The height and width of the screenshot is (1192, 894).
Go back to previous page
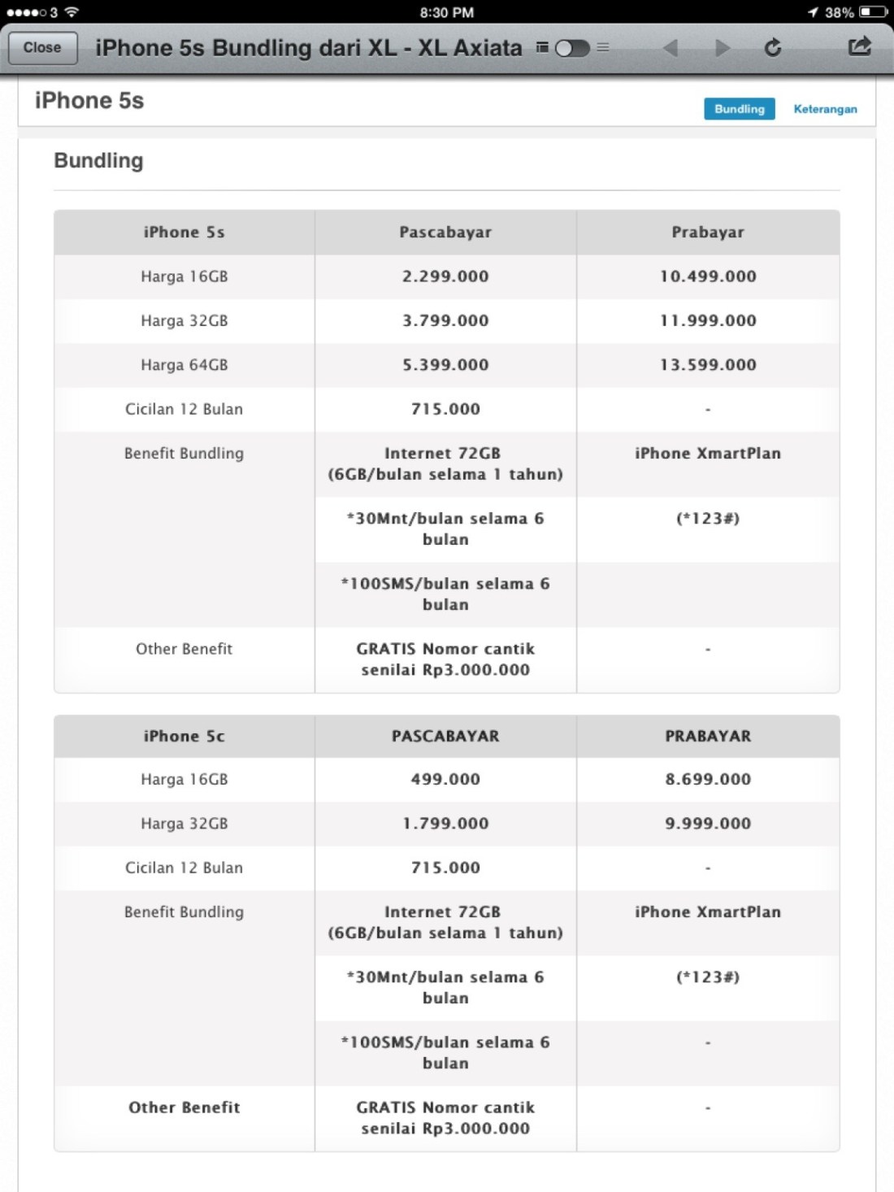coord(670,48)
